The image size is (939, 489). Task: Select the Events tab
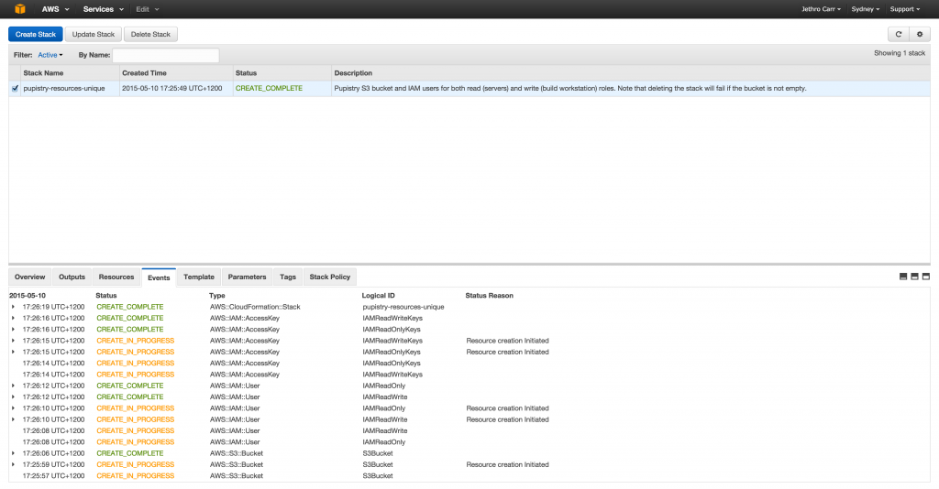point(159,277)
